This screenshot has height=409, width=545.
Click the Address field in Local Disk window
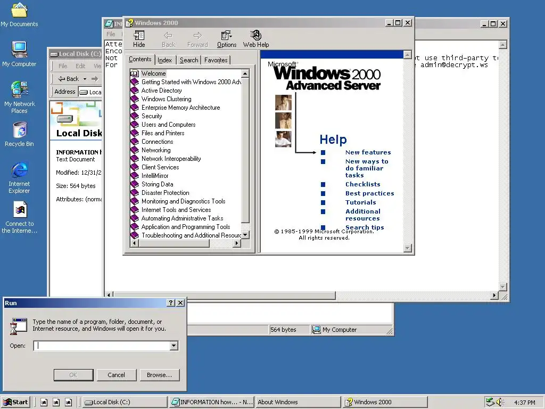(x=90, y=92)
